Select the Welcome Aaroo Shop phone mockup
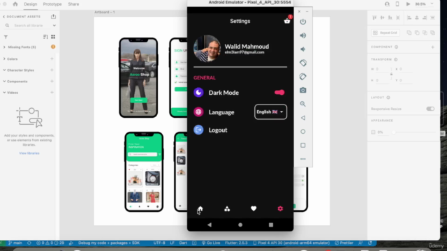447x251 pixels. pos(138,77)
